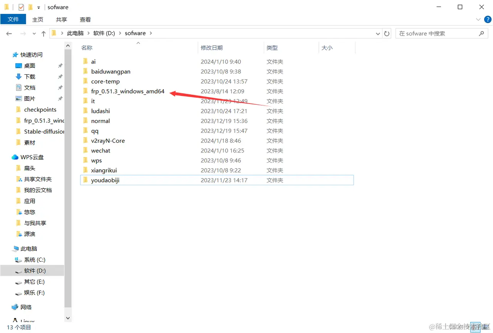This screenshot has height=333, width=493.
Task: Switch to the 共享 ribbon tab
Action: (x=61, y=19)
